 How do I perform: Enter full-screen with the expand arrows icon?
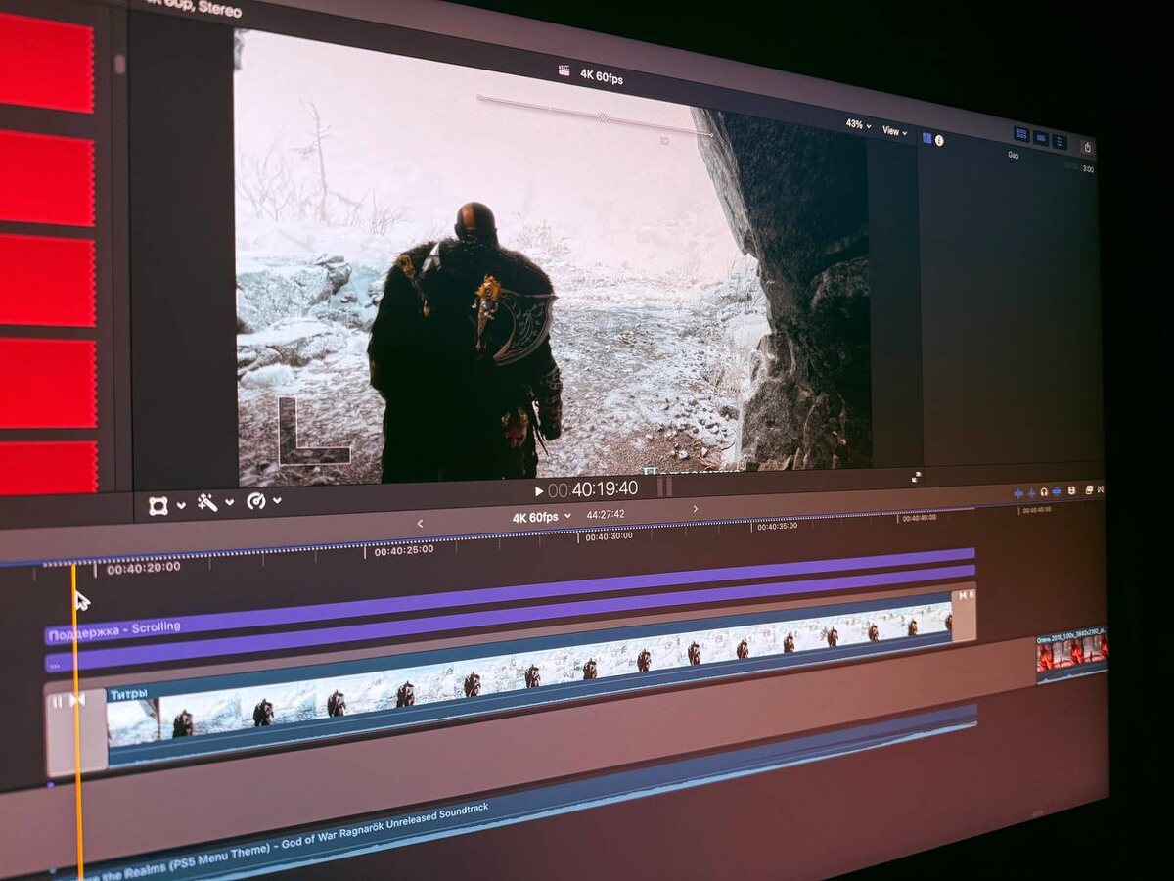pyautogui.click(x=916, y=477)
